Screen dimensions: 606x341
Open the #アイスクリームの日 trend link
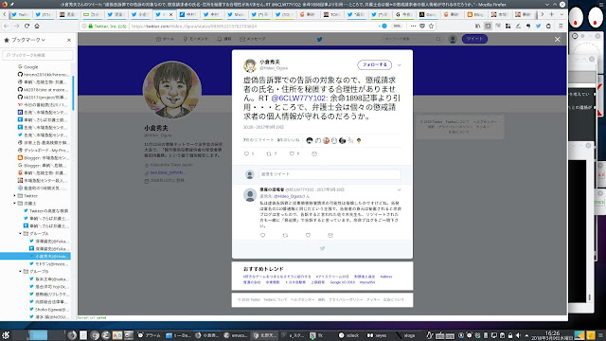click(x=332, y=277)
